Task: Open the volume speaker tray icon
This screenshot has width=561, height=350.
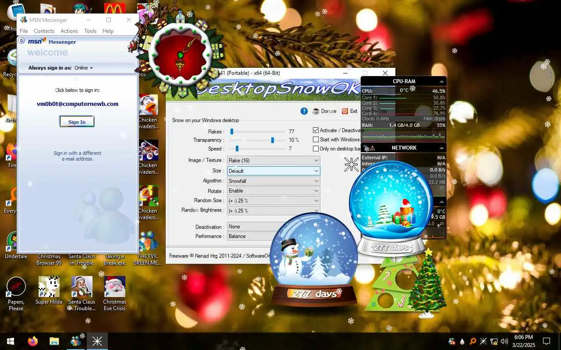Action: click(x=504, y=341)
